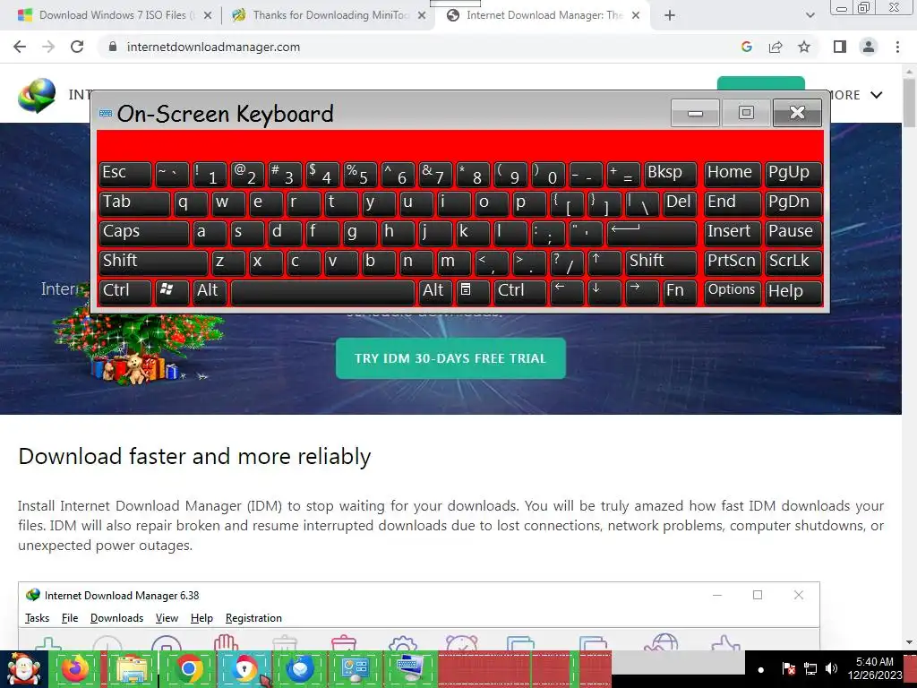Viewport: 917px width, 688px height.
Task: Click Esc key on On-Screen Keyboard
Action: pyautogui.click(x=125, y=174)
